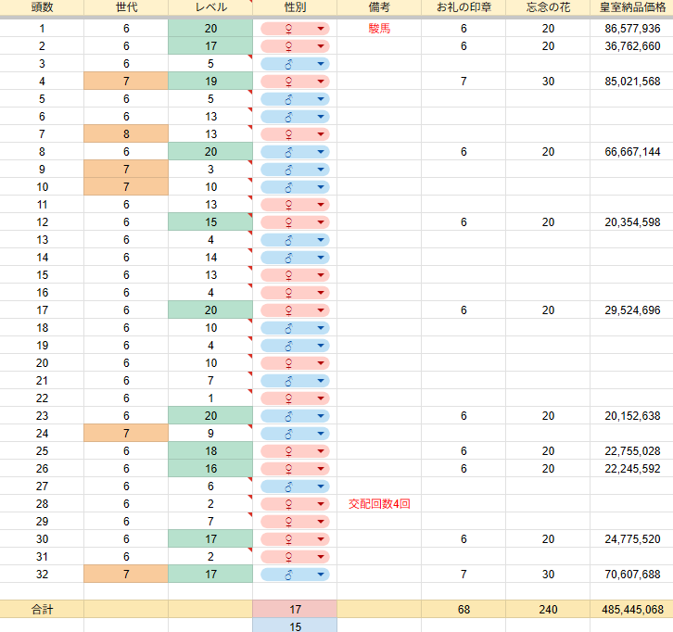Select price cell 86,577,936

(632, 29)
